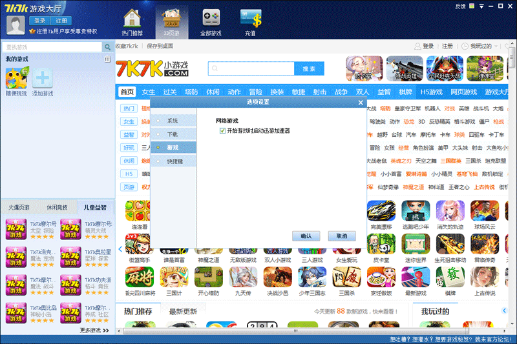Open the skin color icon beside 反馈

[472, 6]
